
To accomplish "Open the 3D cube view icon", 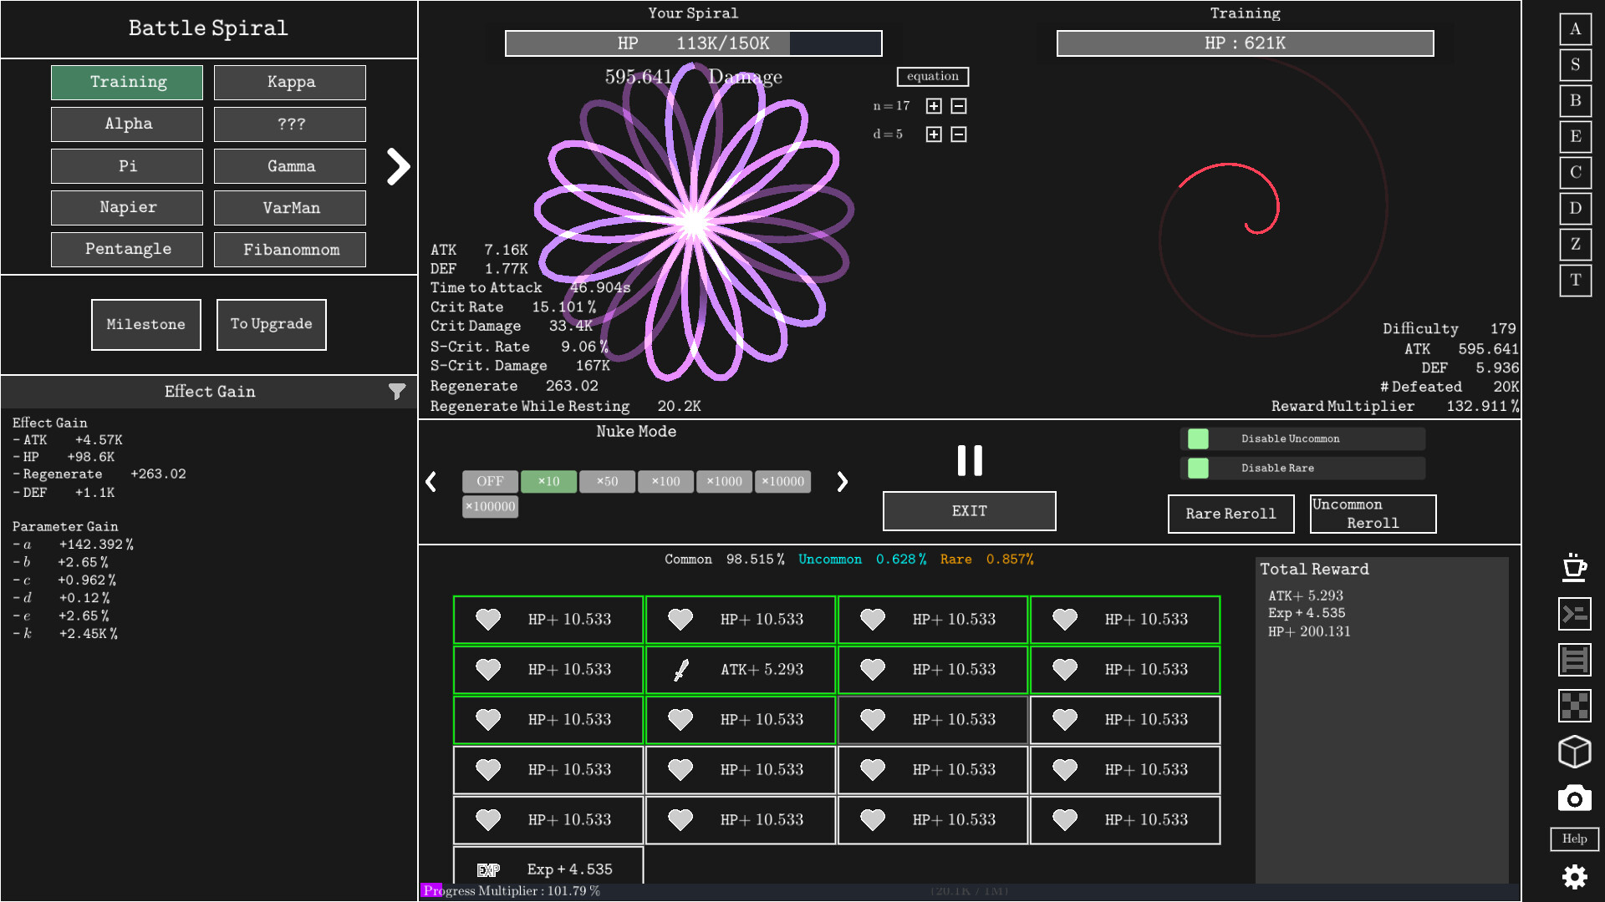I will [1575, 752].
